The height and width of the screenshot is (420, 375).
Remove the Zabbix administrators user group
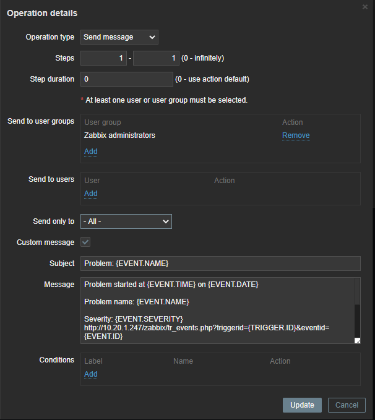[296, 135]
